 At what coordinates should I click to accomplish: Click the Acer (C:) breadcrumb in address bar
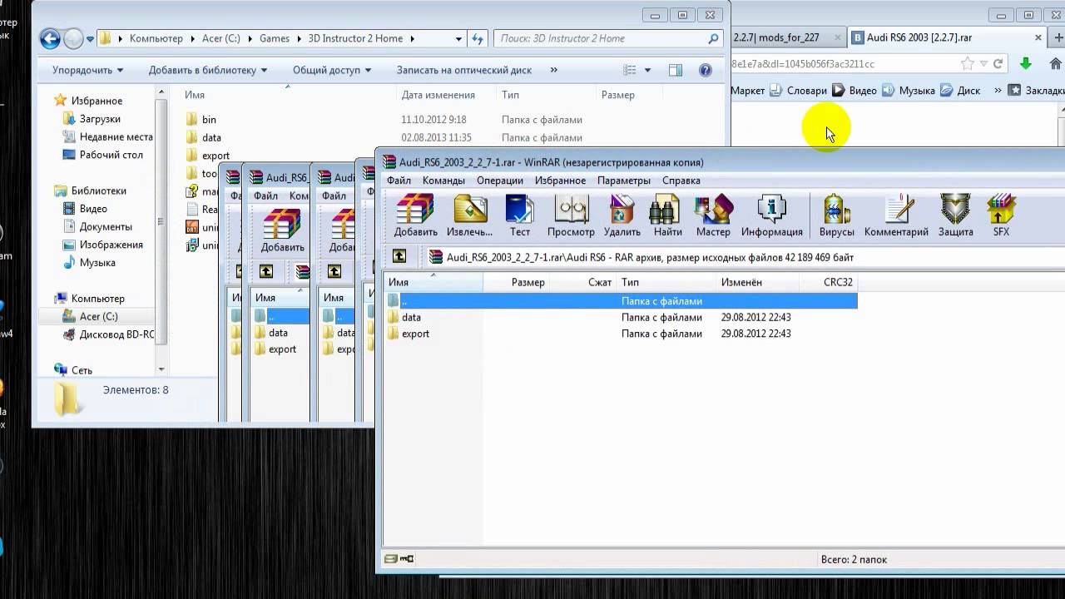[220, 38]
